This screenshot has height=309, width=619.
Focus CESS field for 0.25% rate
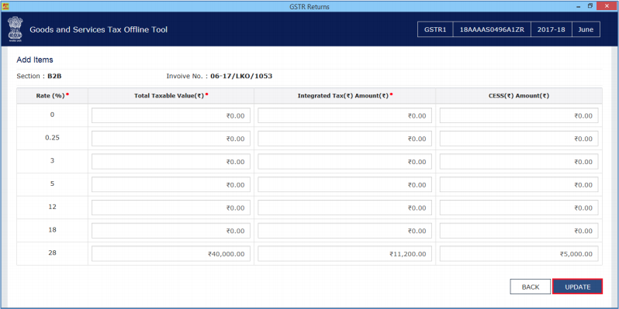pos(519,139)
